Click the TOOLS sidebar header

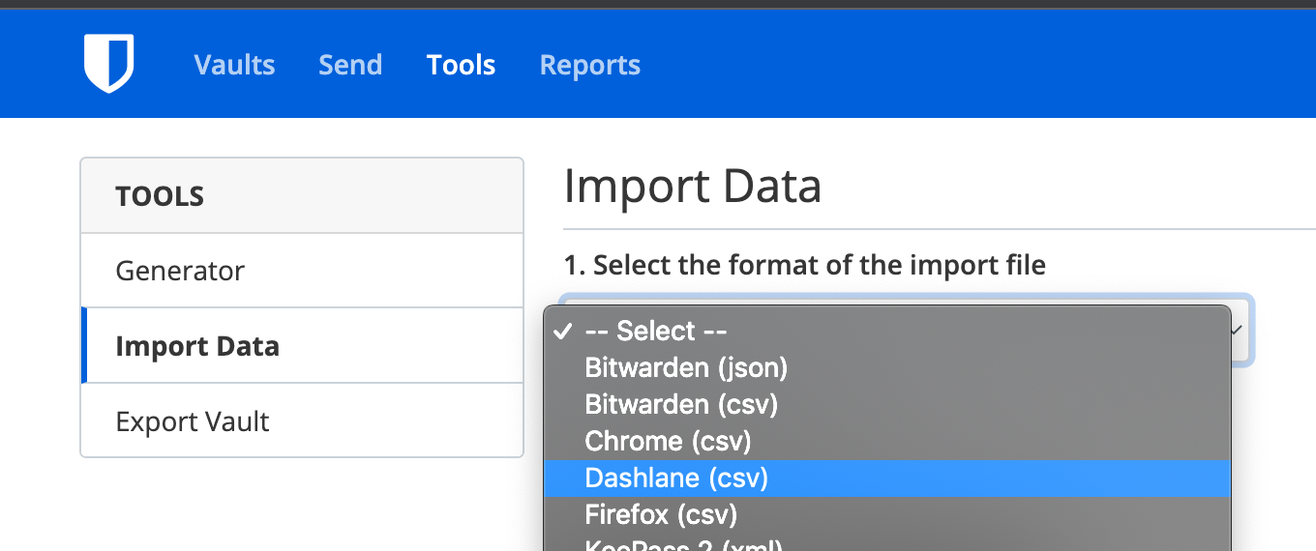click(160, 196)
